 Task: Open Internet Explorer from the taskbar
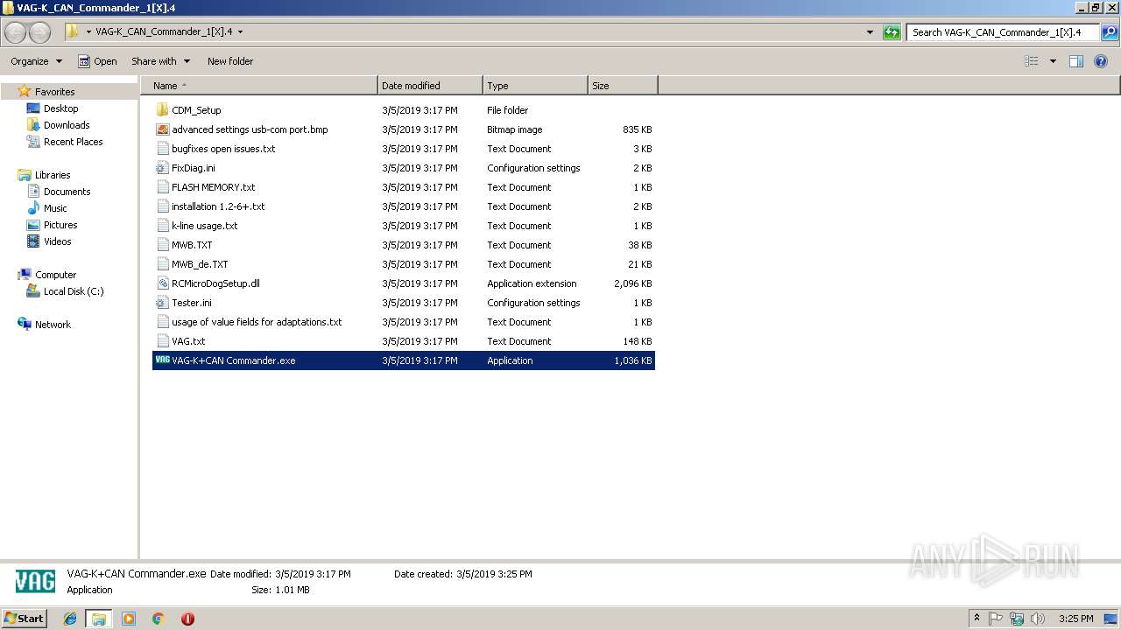[x=70, y=619]
